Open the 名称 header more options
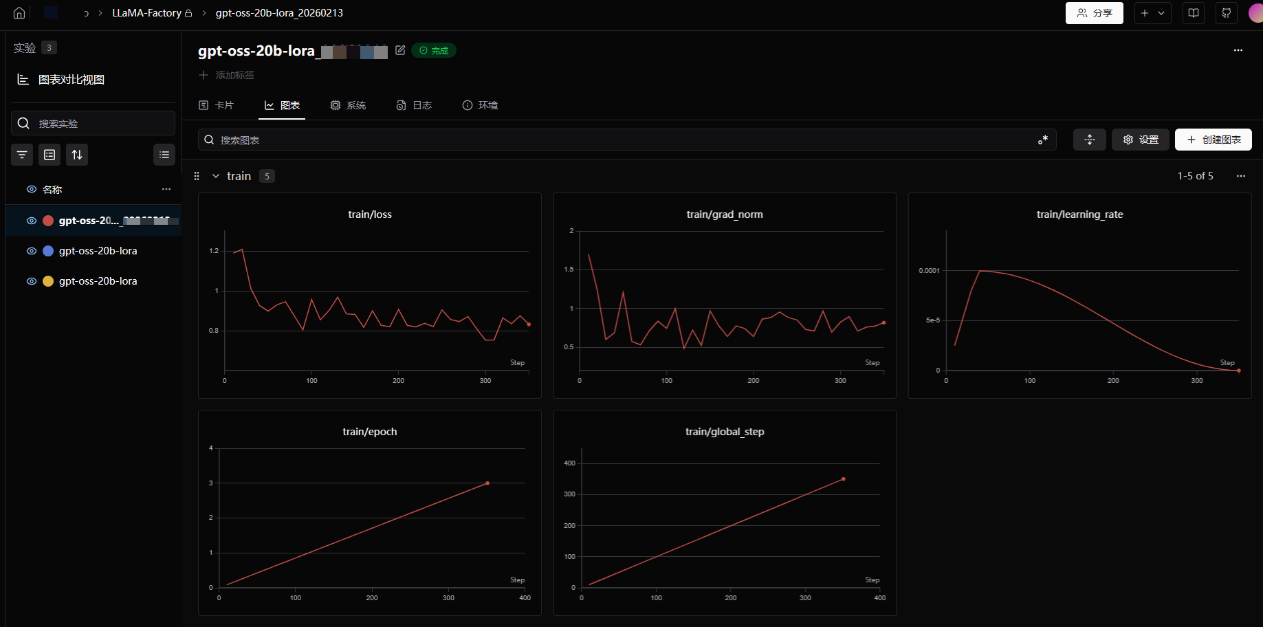This screenshot has width=1263, height=627. (x=166, y=189)
